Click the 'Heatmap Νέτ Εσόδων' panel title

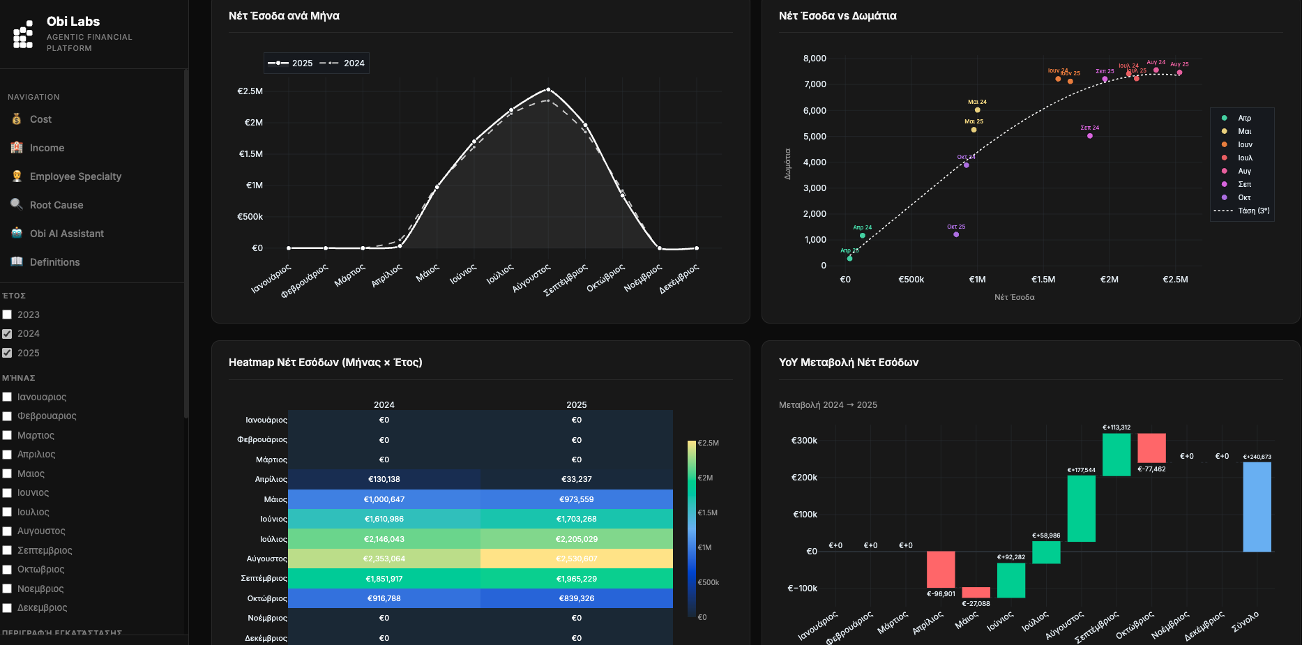click(325, 363)
